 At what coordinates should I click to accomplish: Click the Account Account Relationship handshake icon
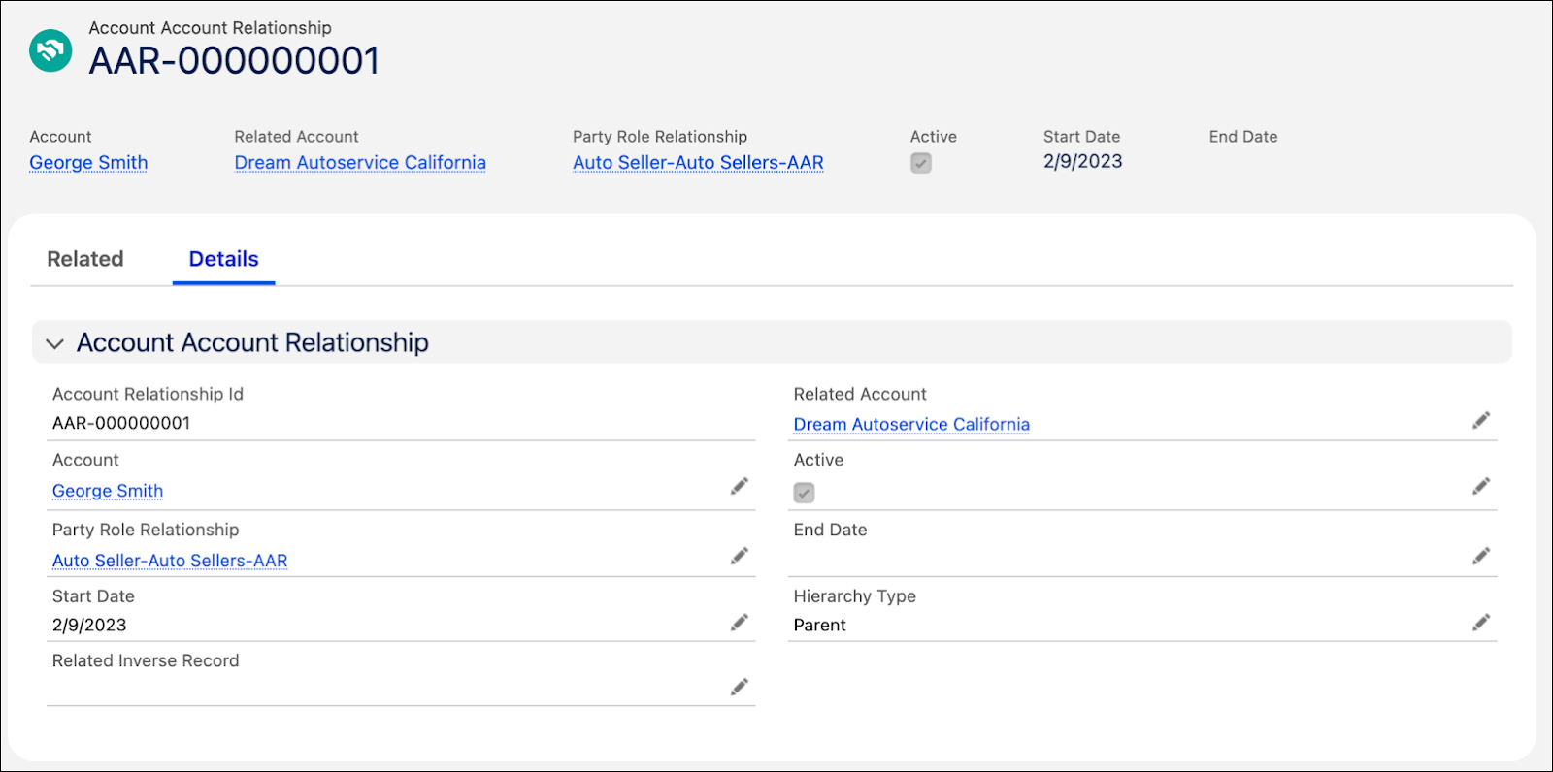[x=50, y=50]
